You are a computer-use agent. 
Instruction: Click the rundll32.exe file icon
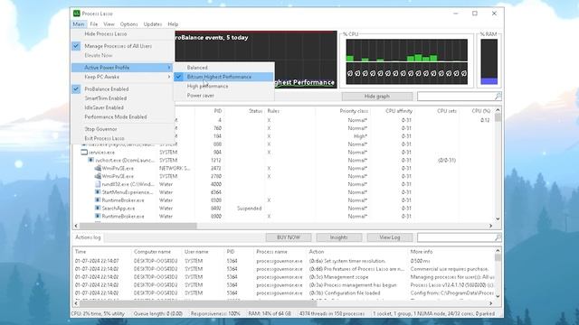pyautogui.click(x=98, y=184)
